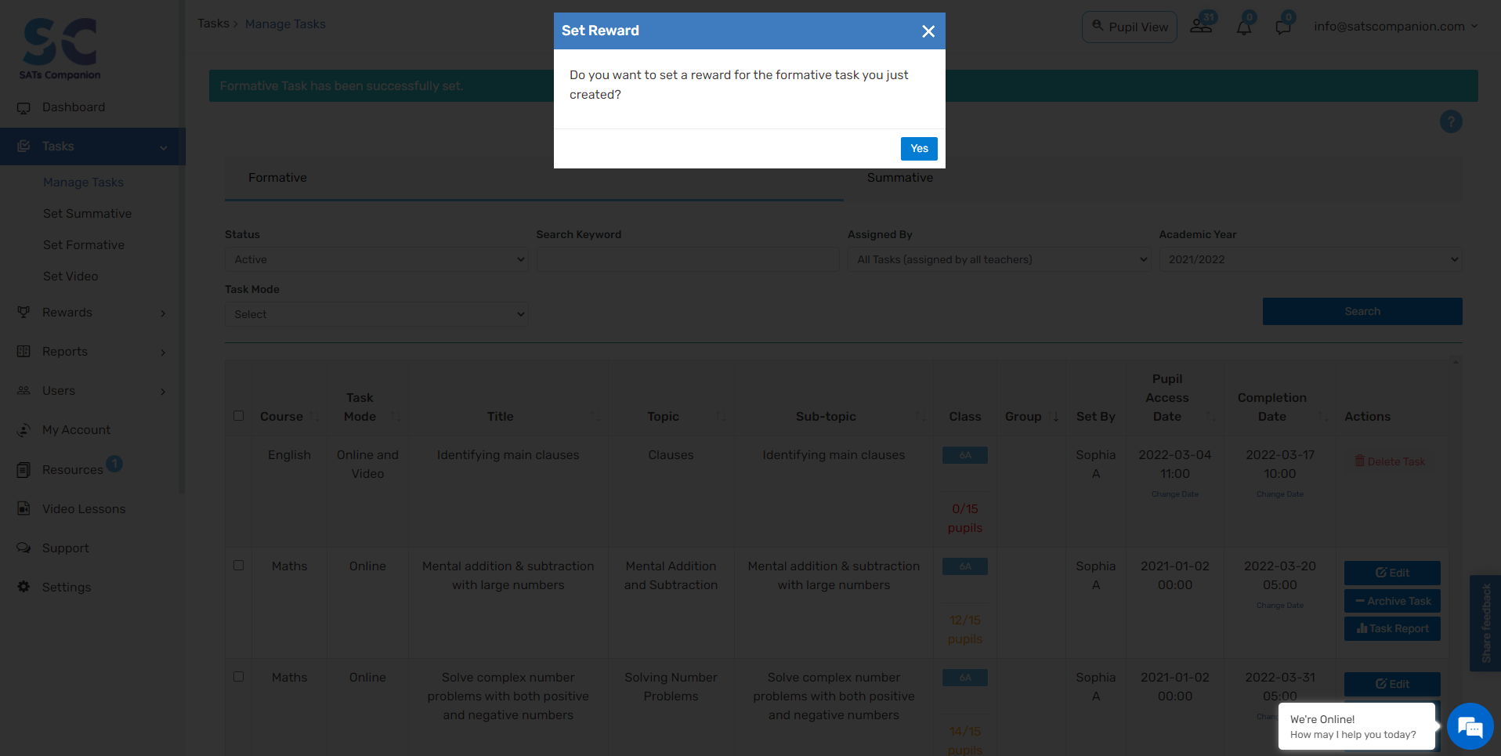Click the Rewards trophy icon
This screenshot has height=756, width=1501.
pos(24,313)
